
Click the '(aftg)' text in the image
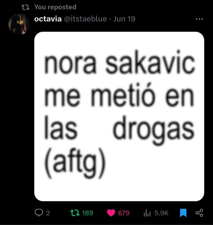click(75, 163)
